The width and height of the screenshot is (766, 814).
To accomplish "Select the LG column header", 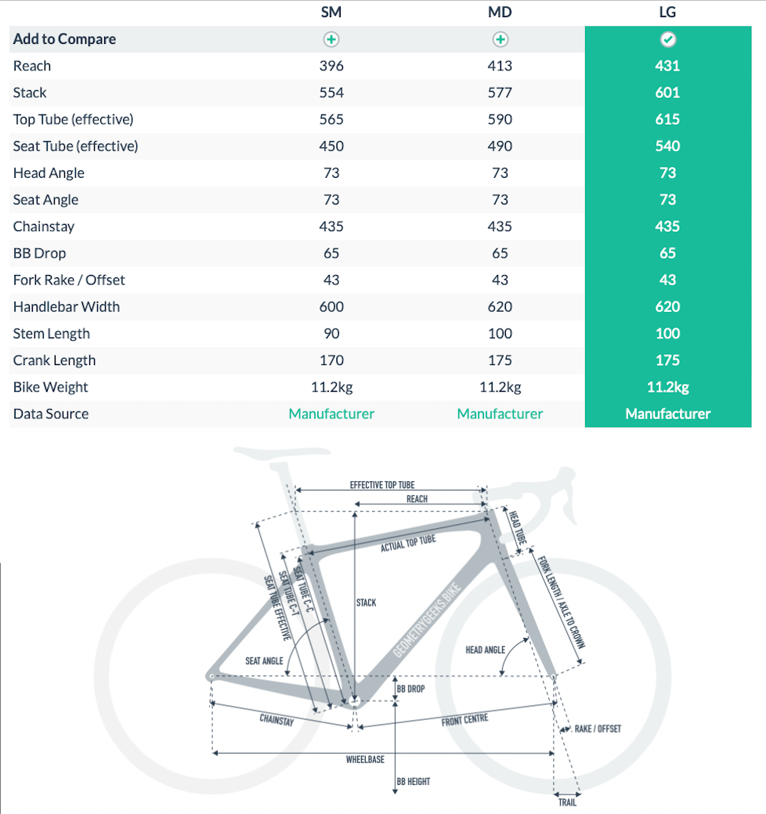I will point(667,12).
